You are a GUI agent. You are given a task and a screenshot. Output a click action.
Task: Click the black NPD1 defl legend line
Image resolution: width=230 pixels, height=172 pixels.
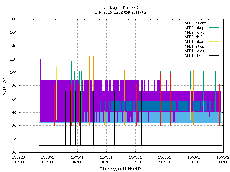coord(214,56)
